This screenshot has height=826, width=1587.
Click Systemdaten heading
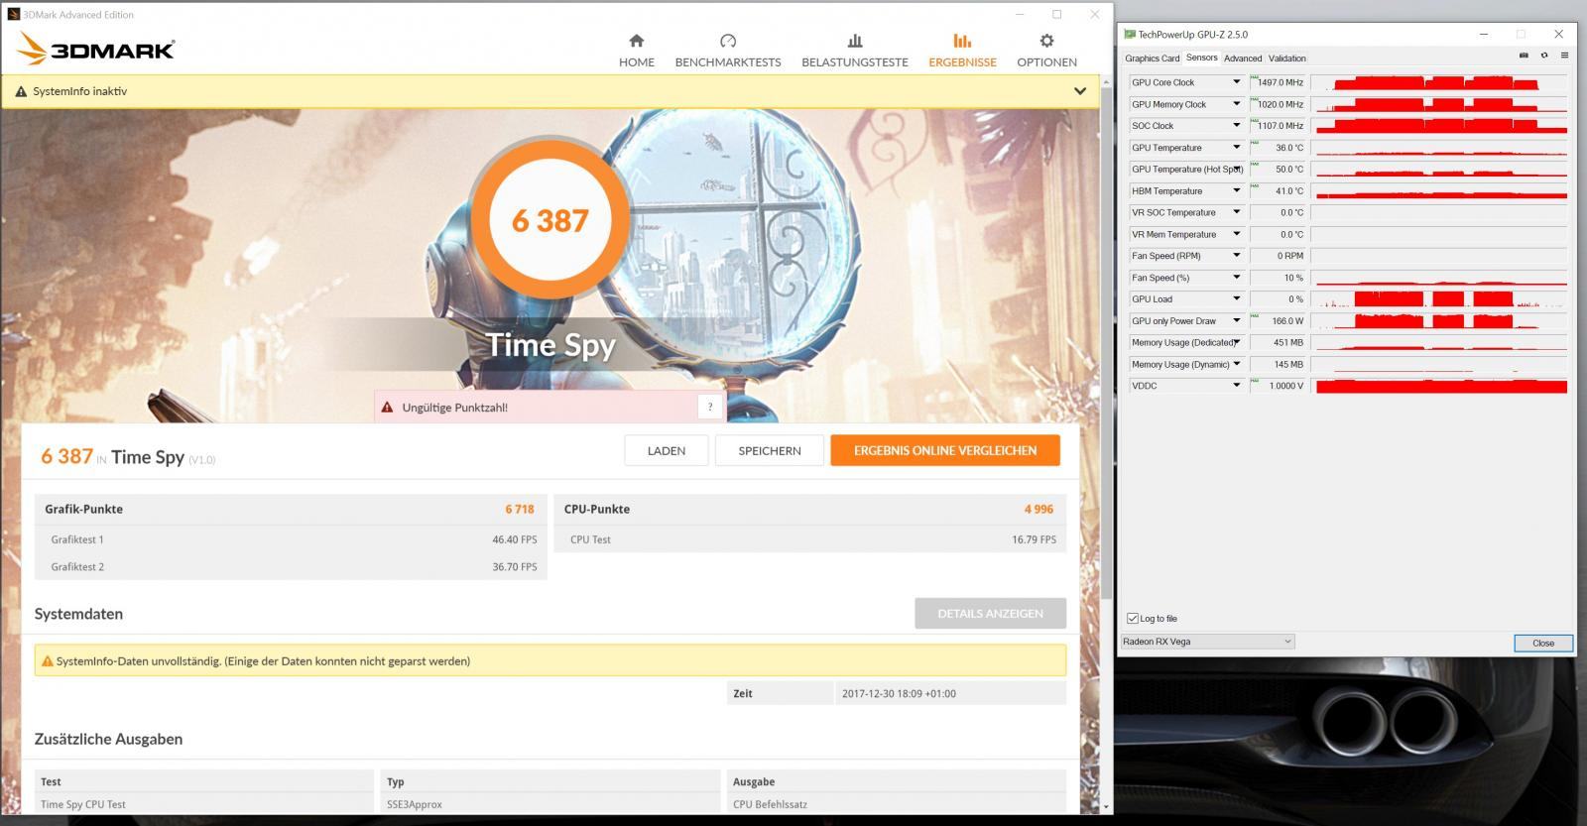coord(78,614)
